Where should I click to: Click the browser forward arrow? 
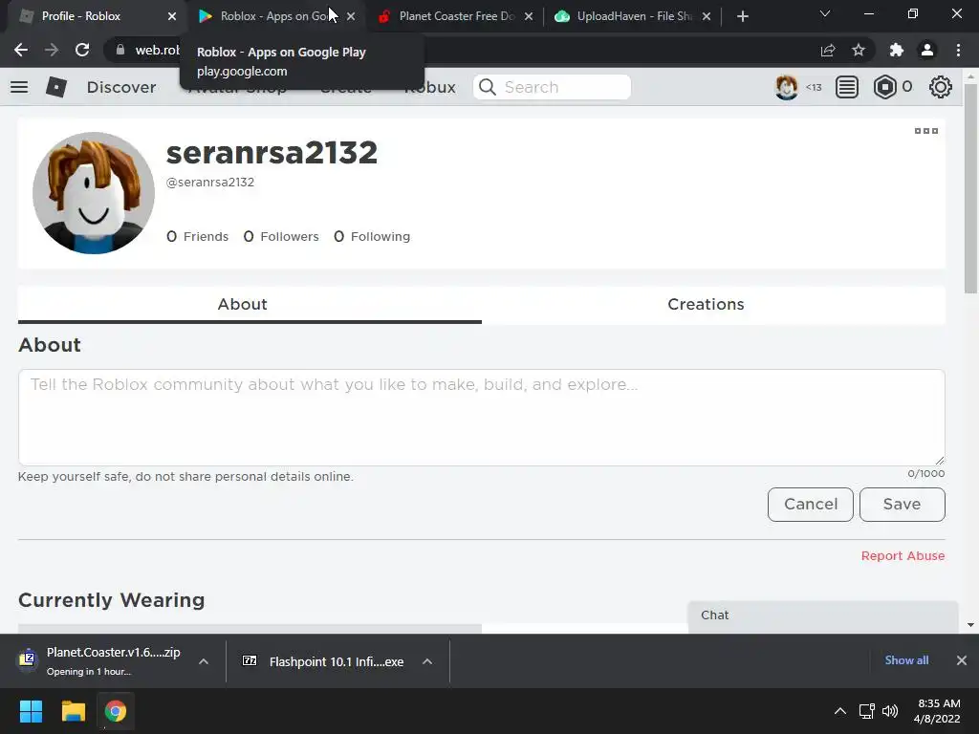(52, 50)
